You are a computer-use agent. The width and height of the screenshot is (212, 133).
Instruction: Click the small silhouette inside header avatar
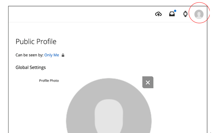pyautogui.click(x=199, y=15)
